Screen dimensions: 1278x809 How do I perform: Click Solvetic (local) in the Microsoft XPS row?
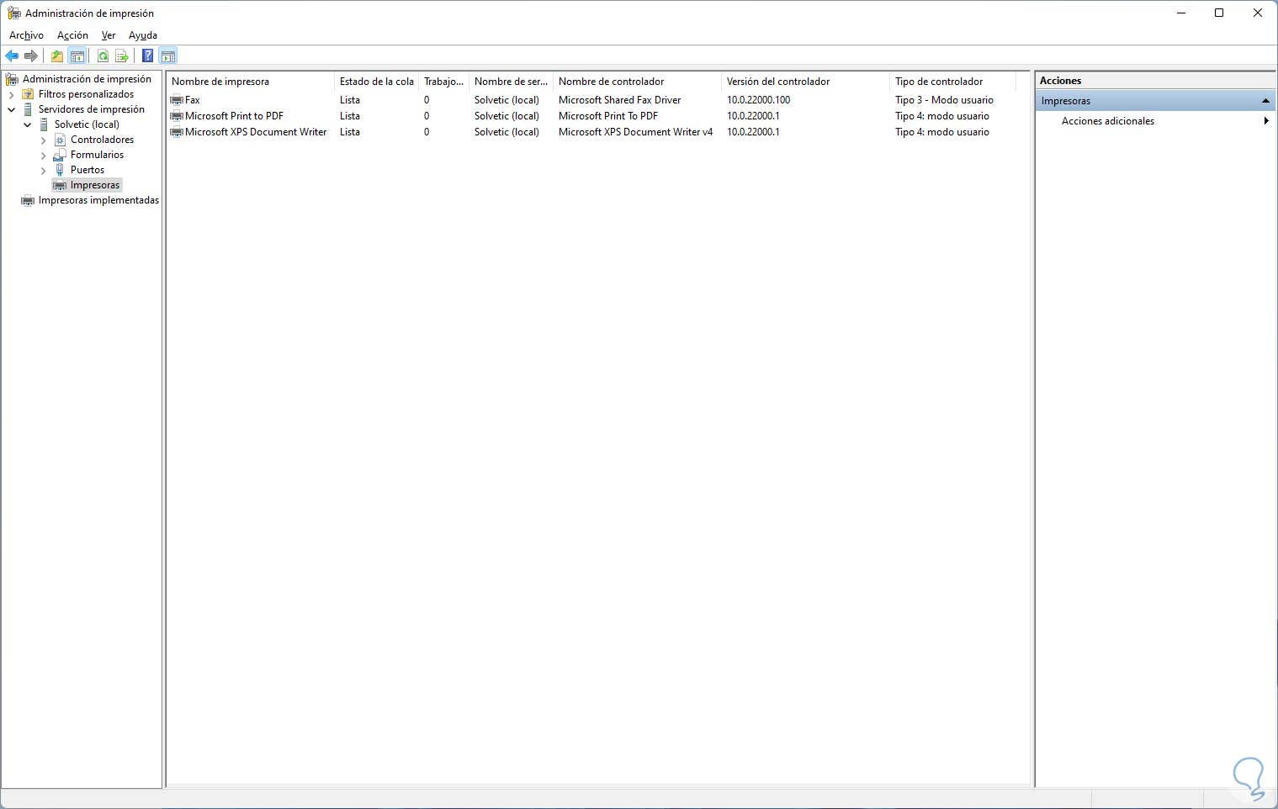click(x=506, y=132)
